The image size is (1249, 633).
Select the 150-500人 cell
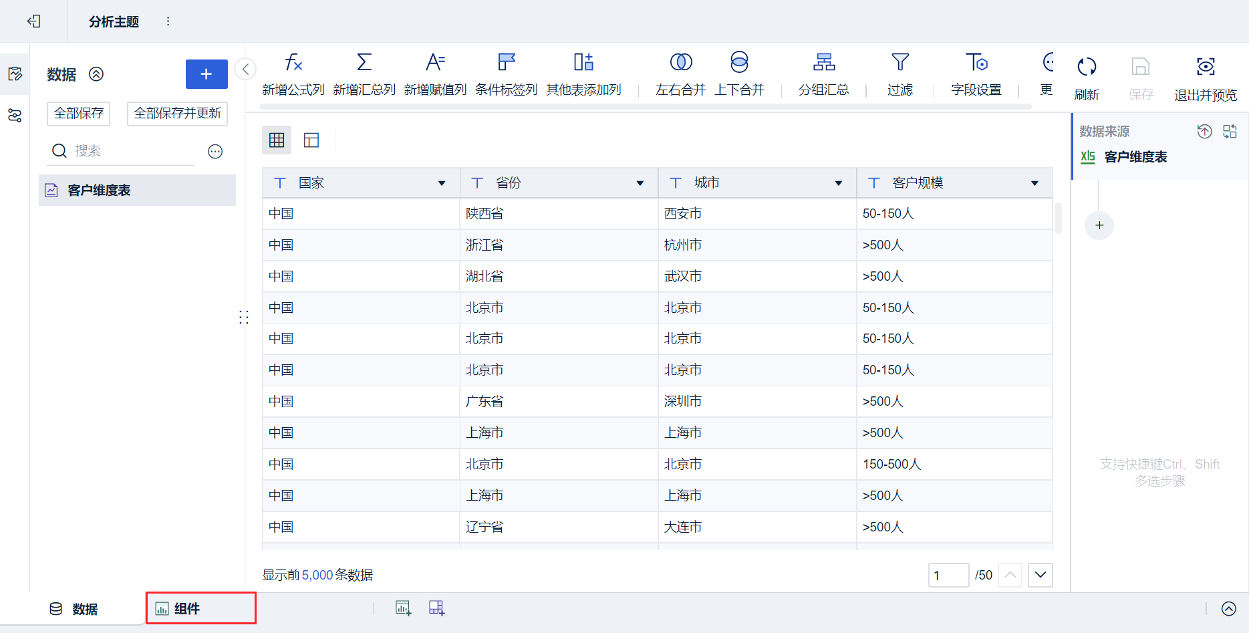[x=955, y=465]
